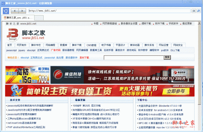
Task: Go back with the left arrow button
Action: click(x=15, y=11)
